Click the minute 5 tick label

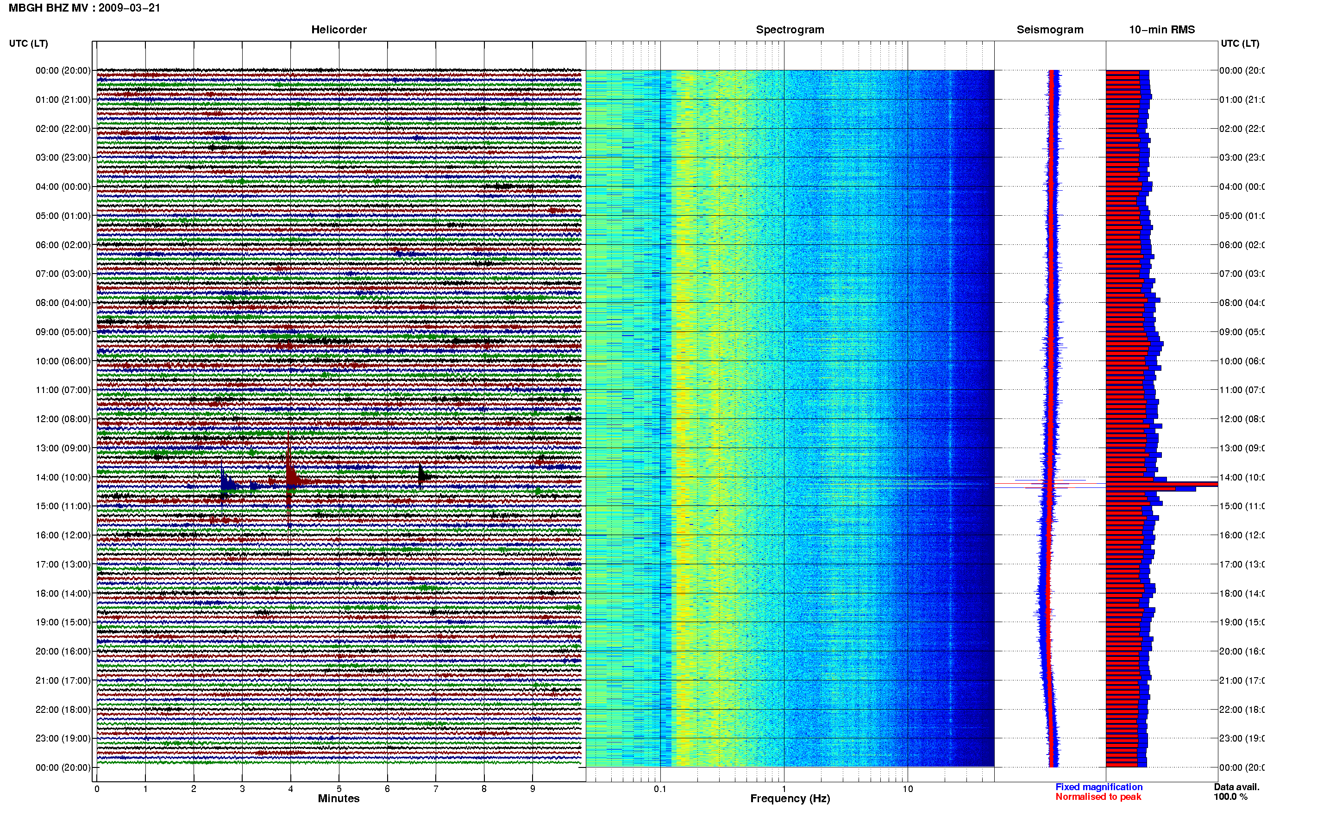[x=339, y=789]
